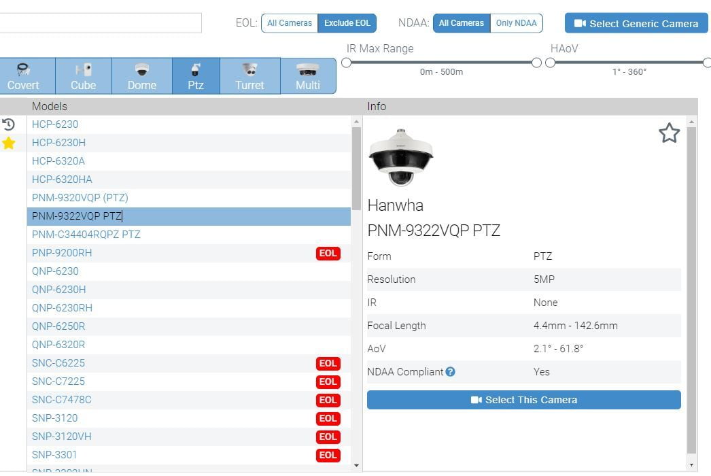Screen dimensions: 711x476
Task: Grab the IR Max Range minimum handle
Action: (x=347, y=63)
